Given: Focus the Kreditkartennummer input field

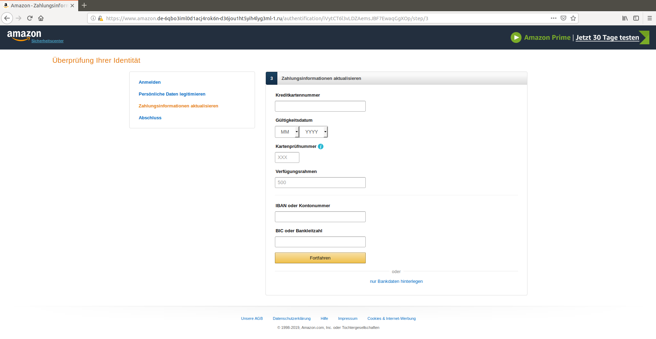Looking at the screenshot, I should pyautogui.click(x=320, y=106).
